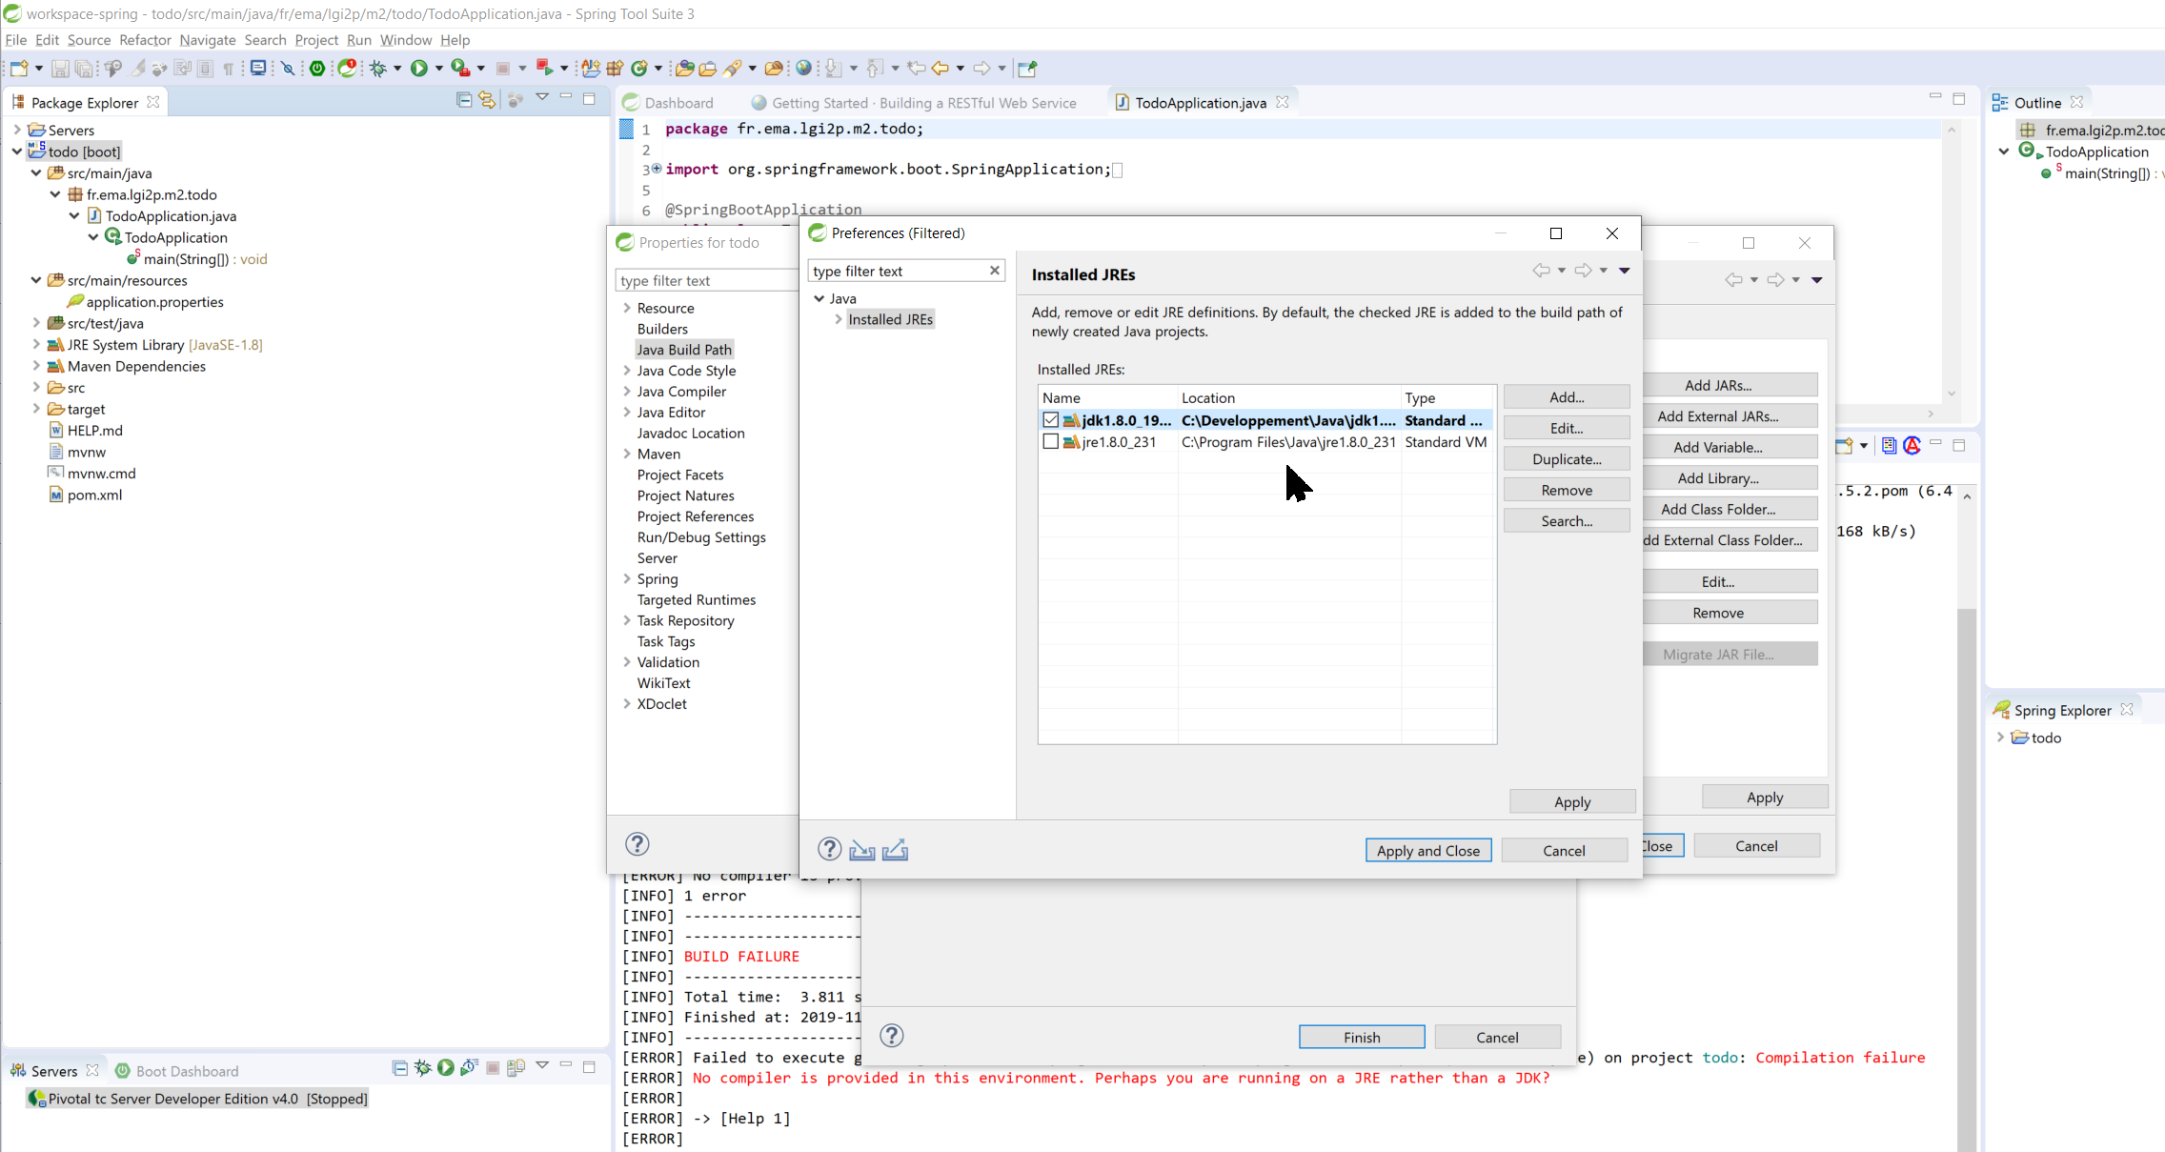The image size is (2165, 1152).
Task: Expand Java Compiler in Properties tree
Action: tap(627, 392)
